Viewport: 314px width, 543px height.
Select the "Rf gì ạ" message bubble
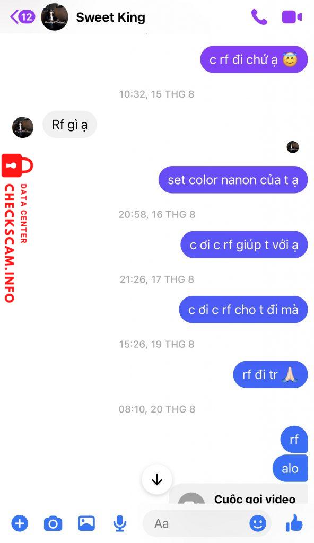coord(69,124)
